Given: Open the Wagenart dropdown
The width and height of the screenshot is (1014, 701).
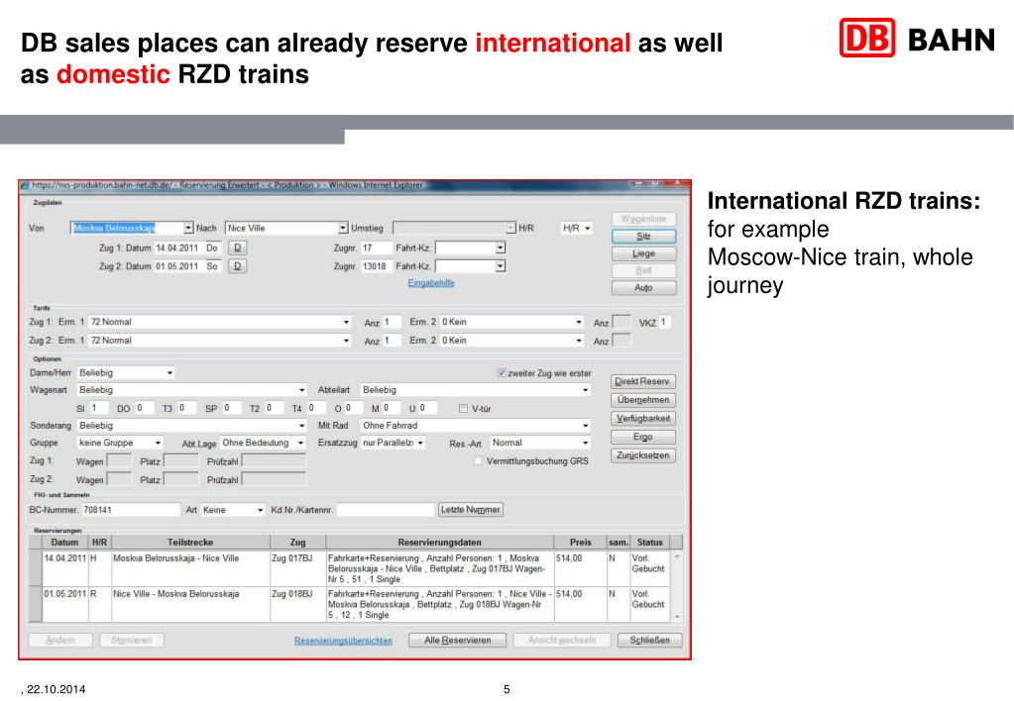Looking at the screenshot, I should click(x=301, y=390).
